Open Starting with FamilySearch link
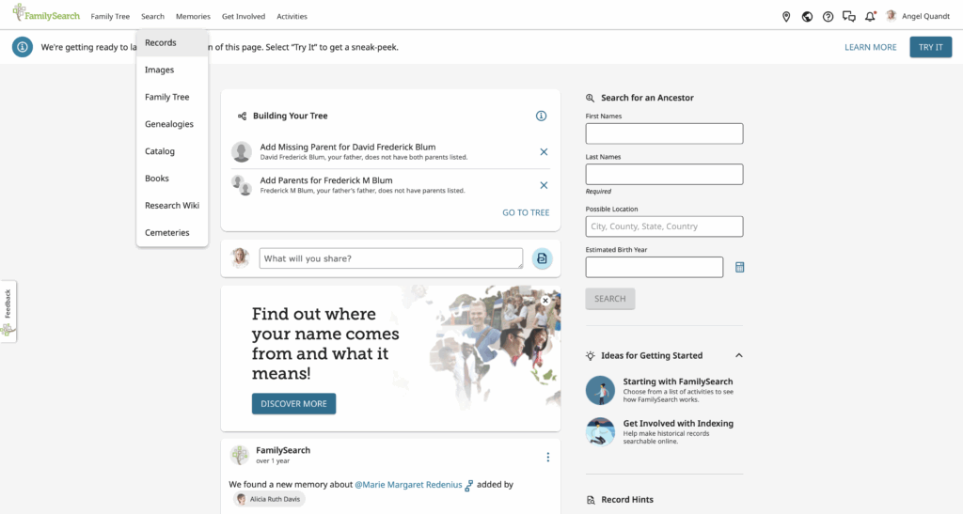Screen dimensions: 963x514 click(x=677, y=382)
